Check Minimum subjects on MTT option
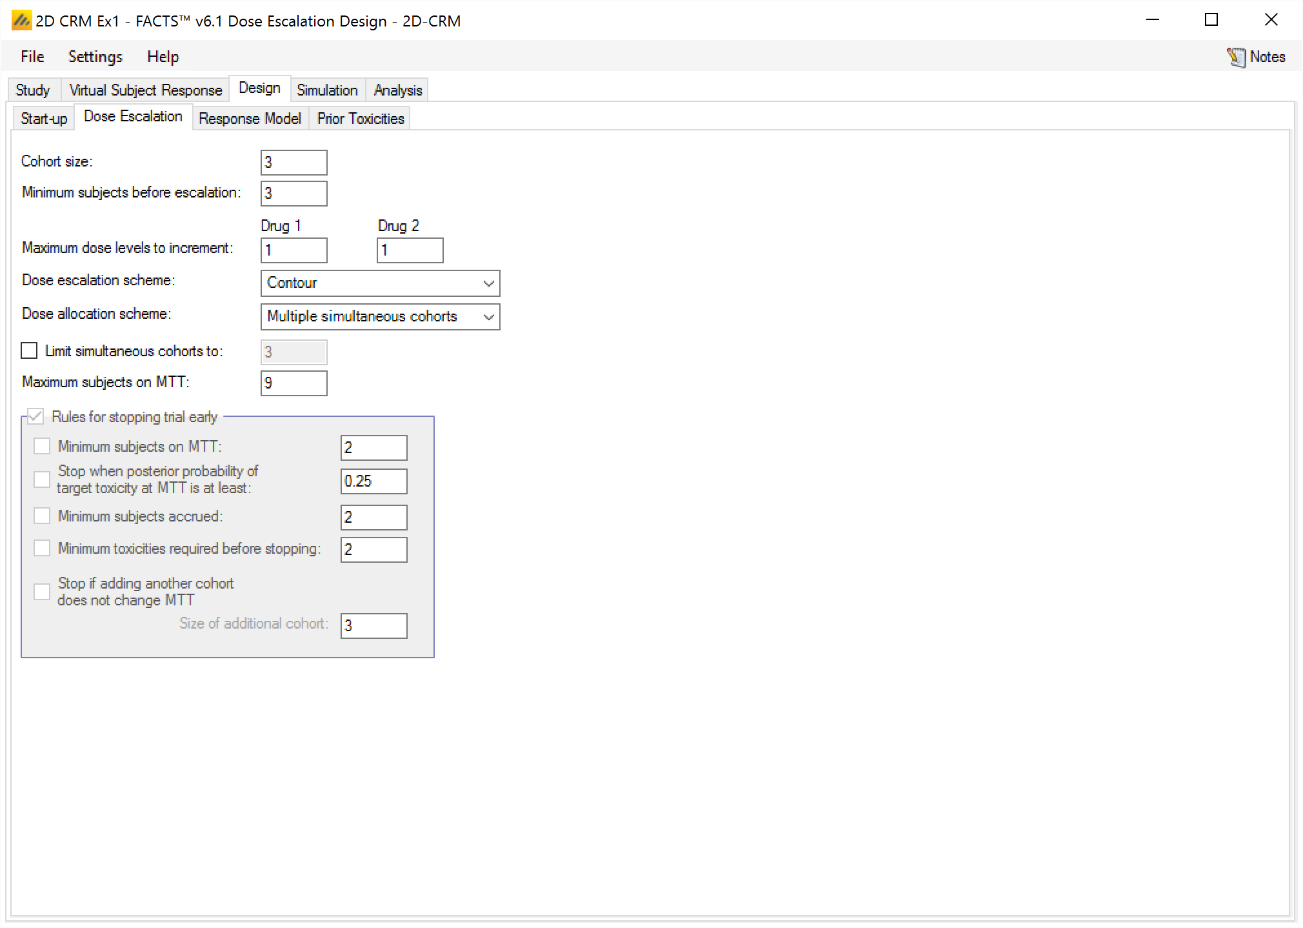 (42, 446)
